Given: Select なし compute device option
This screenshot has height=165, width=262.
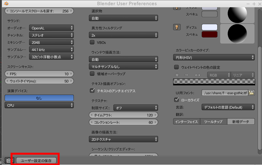Looking at the screenshot, I should tap(39, 98).
